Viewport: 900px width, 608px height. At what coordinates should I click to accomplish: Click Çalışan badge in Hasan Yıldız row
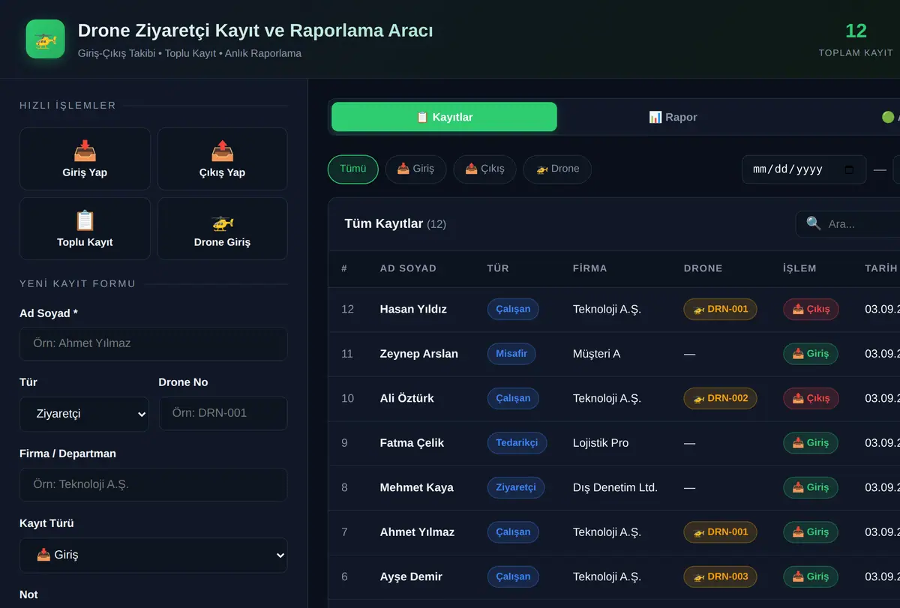coord(513,309)
